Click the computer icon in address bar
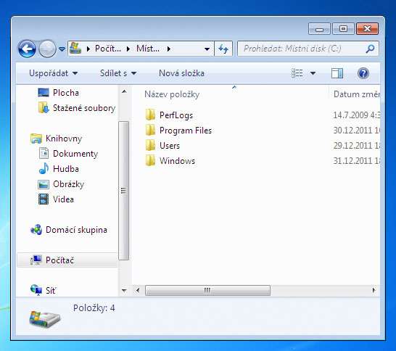Image resolution: width=396 pixels, height=351 pixels. 75,48
